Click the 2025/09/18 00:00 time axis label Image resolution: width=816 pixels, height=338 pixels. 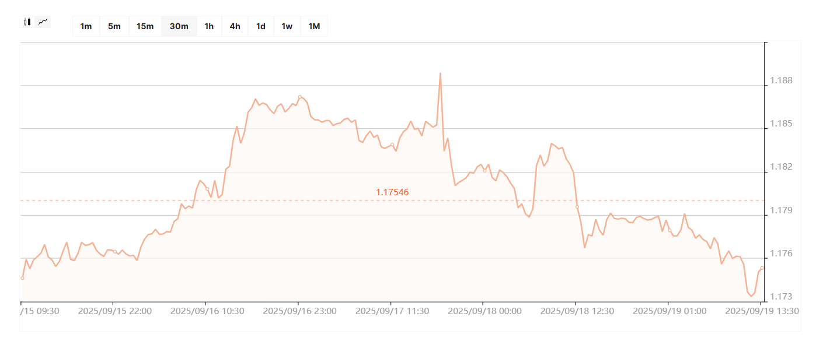pos(484,311)
